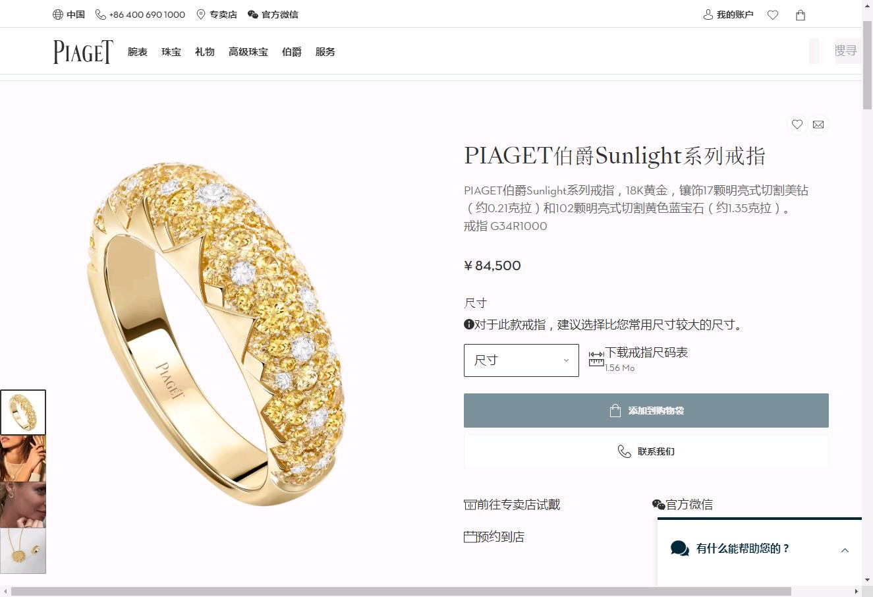Screen dimensions: 873x597
Task: Expand the 尺寸 size dropdown
Action: coord(521,360)
